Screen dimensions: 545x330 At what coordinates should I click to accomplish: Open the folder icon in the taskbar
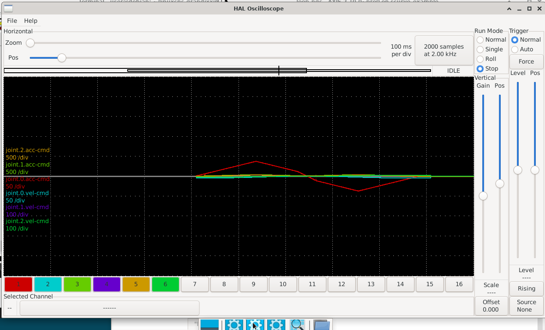tap(321, 325)
